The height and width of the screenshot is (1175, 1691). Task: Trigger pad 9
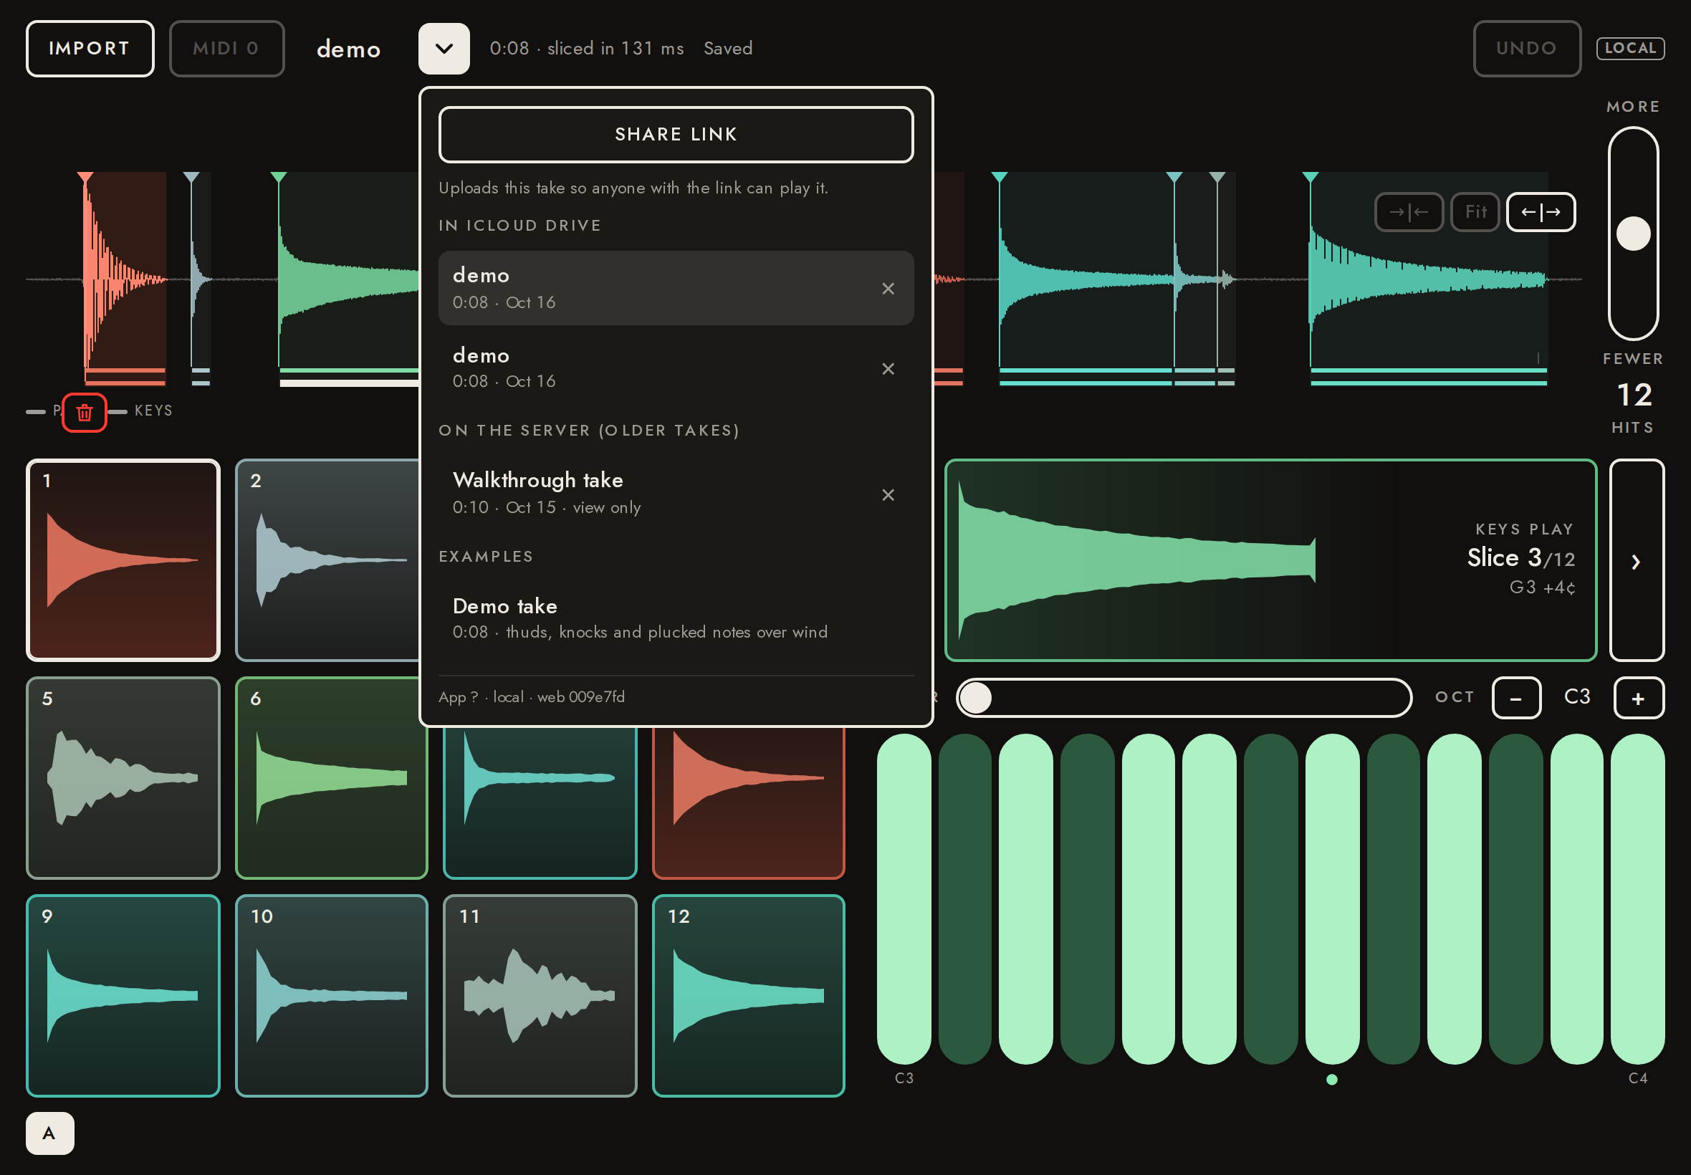[x=123, y=996]
